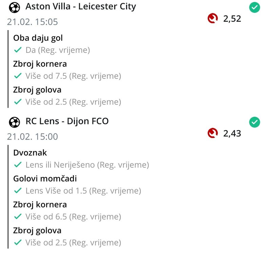Viewport: 267px width, 254px height.
Task: Click the 21.02. 15:00 kickoff time
Action: pos(33,137)
